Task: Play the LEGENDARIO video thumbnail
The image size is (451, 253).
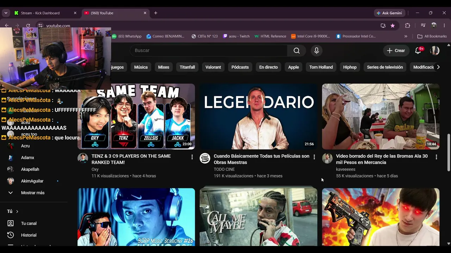Action: 258,116
